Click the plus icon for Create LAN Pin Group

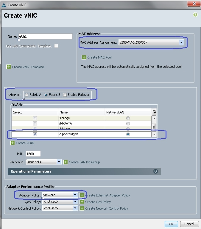pyautogui.click(x=66, y=162)
